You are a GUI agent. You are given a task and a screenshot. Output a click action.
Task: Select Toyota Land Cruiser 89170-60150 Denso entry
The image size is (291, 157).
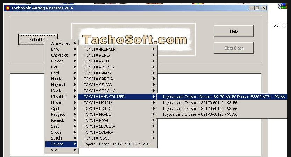coord(223,97)
